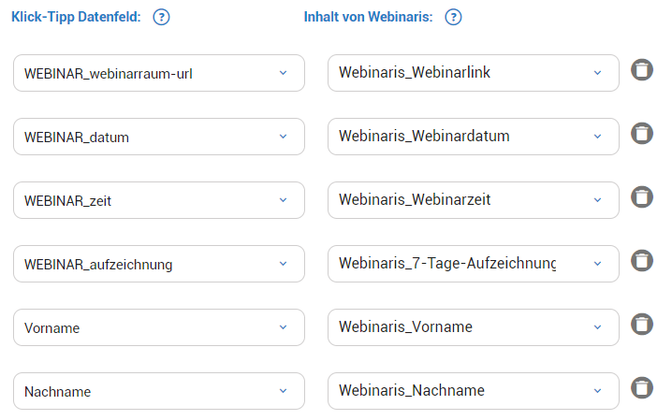
Task: Expand the WEBINAR_datum field selector
Action: [159, 137]
